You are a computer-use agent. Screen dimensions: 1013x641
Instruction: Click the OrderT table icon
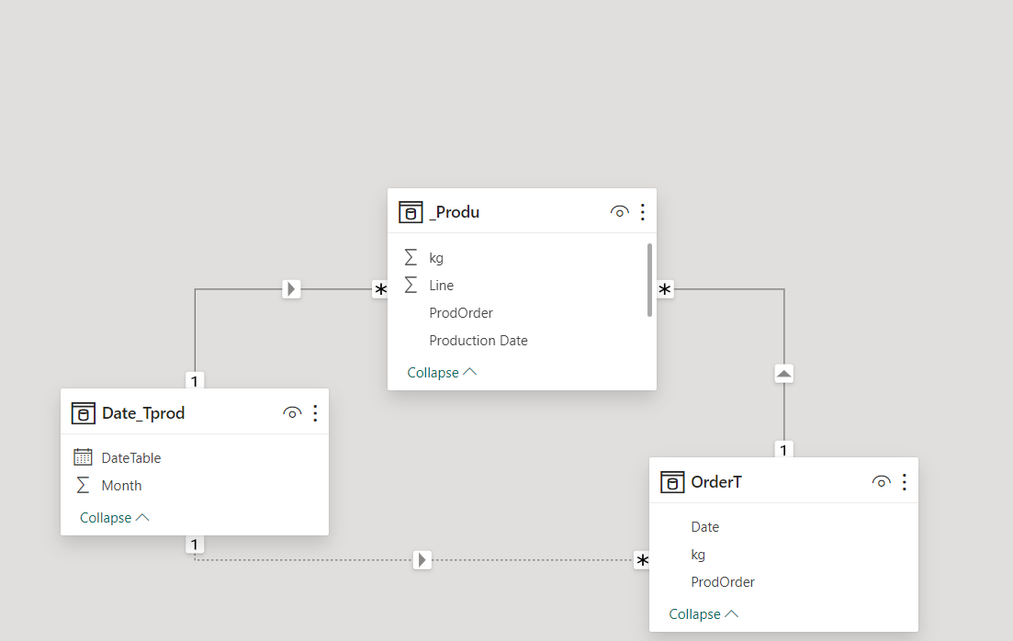click(672, 482)
